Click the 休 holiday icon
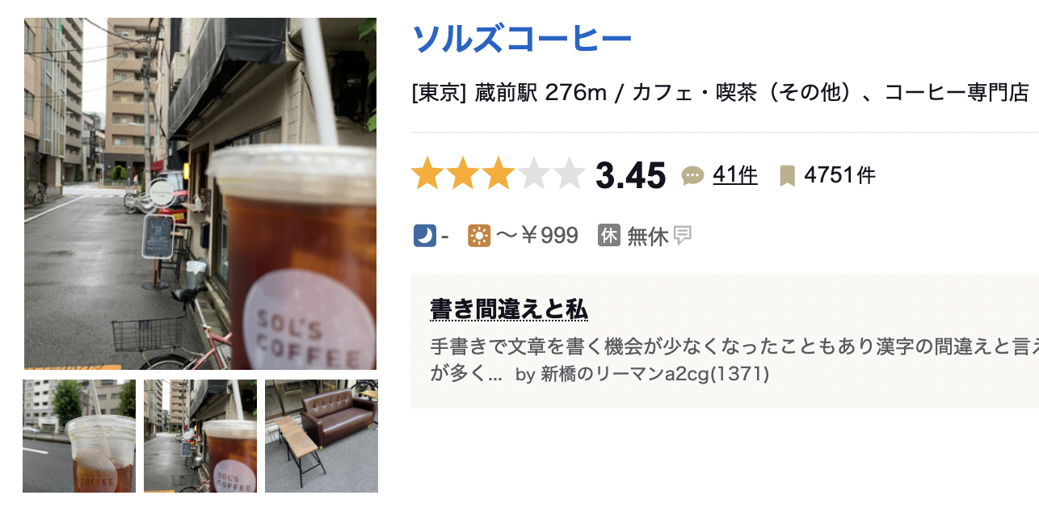The width and height of the screenshot is (1039, 512). (x=608, y=236)
